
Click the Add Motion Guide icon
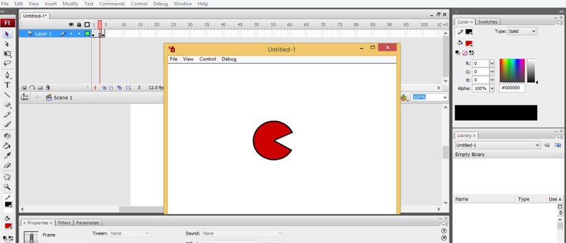32,87
